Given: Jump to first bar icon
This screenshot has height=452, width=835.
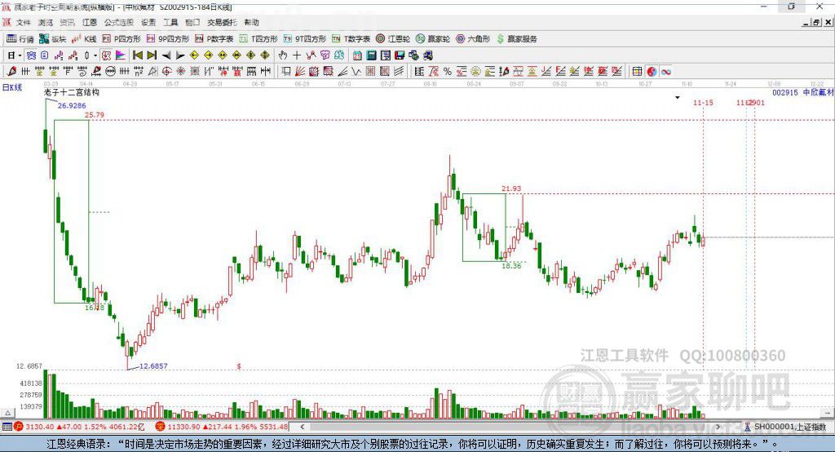Looking at the screenshot, I should coord(138,55).
